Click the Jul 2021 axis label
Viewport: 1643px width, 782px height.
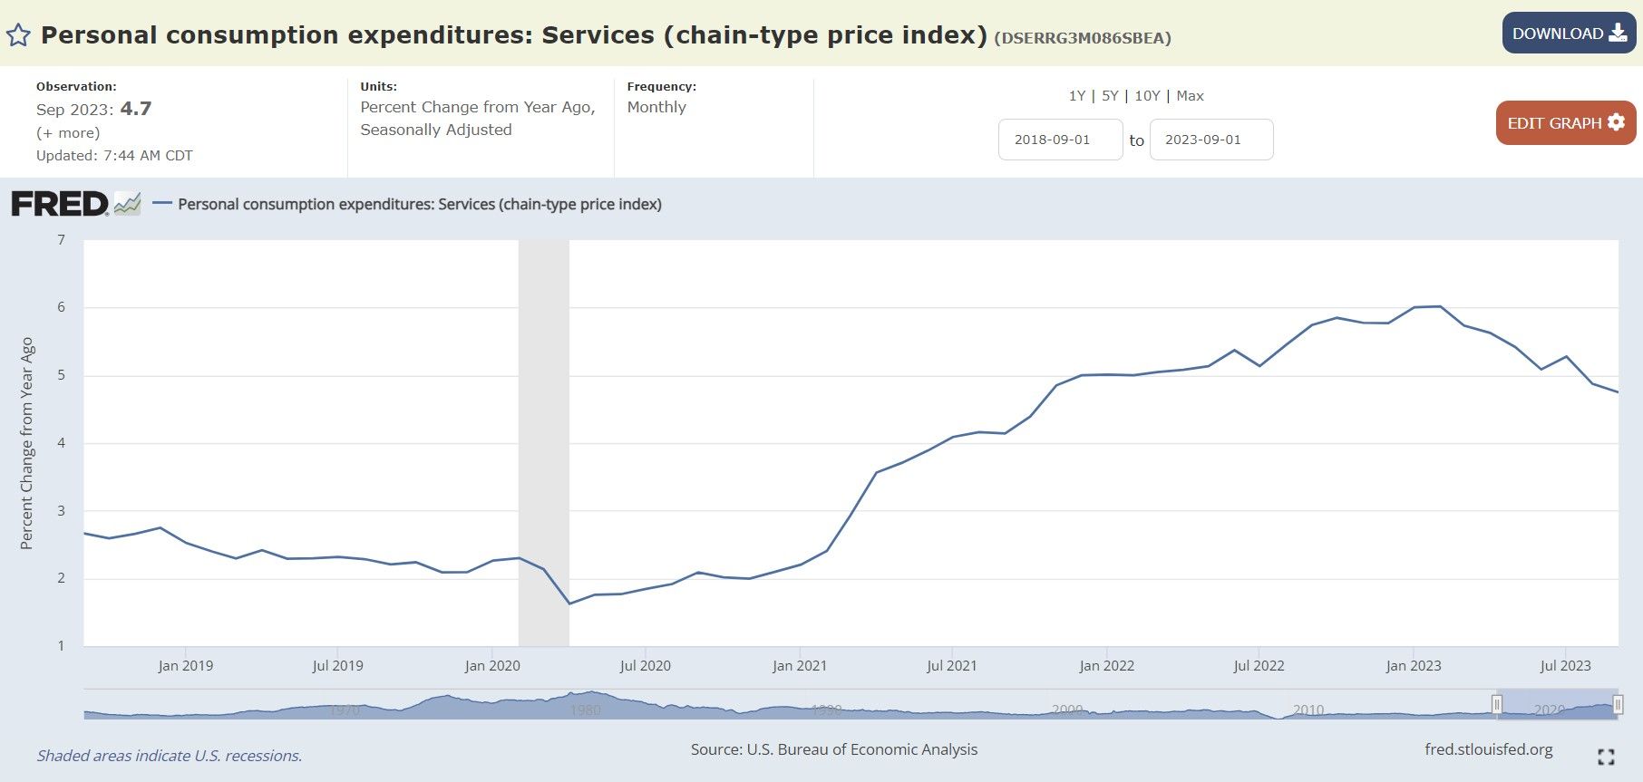pos(952,665)
